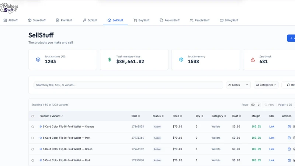This screenshot has width=295, height=166.
Task: Open the BillingStuff tab
Action: [229, 20]
